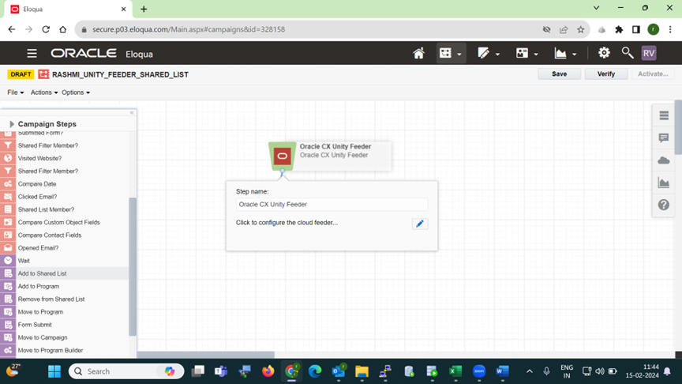Collapse the Campaign Steps side panel

point(132,113)
